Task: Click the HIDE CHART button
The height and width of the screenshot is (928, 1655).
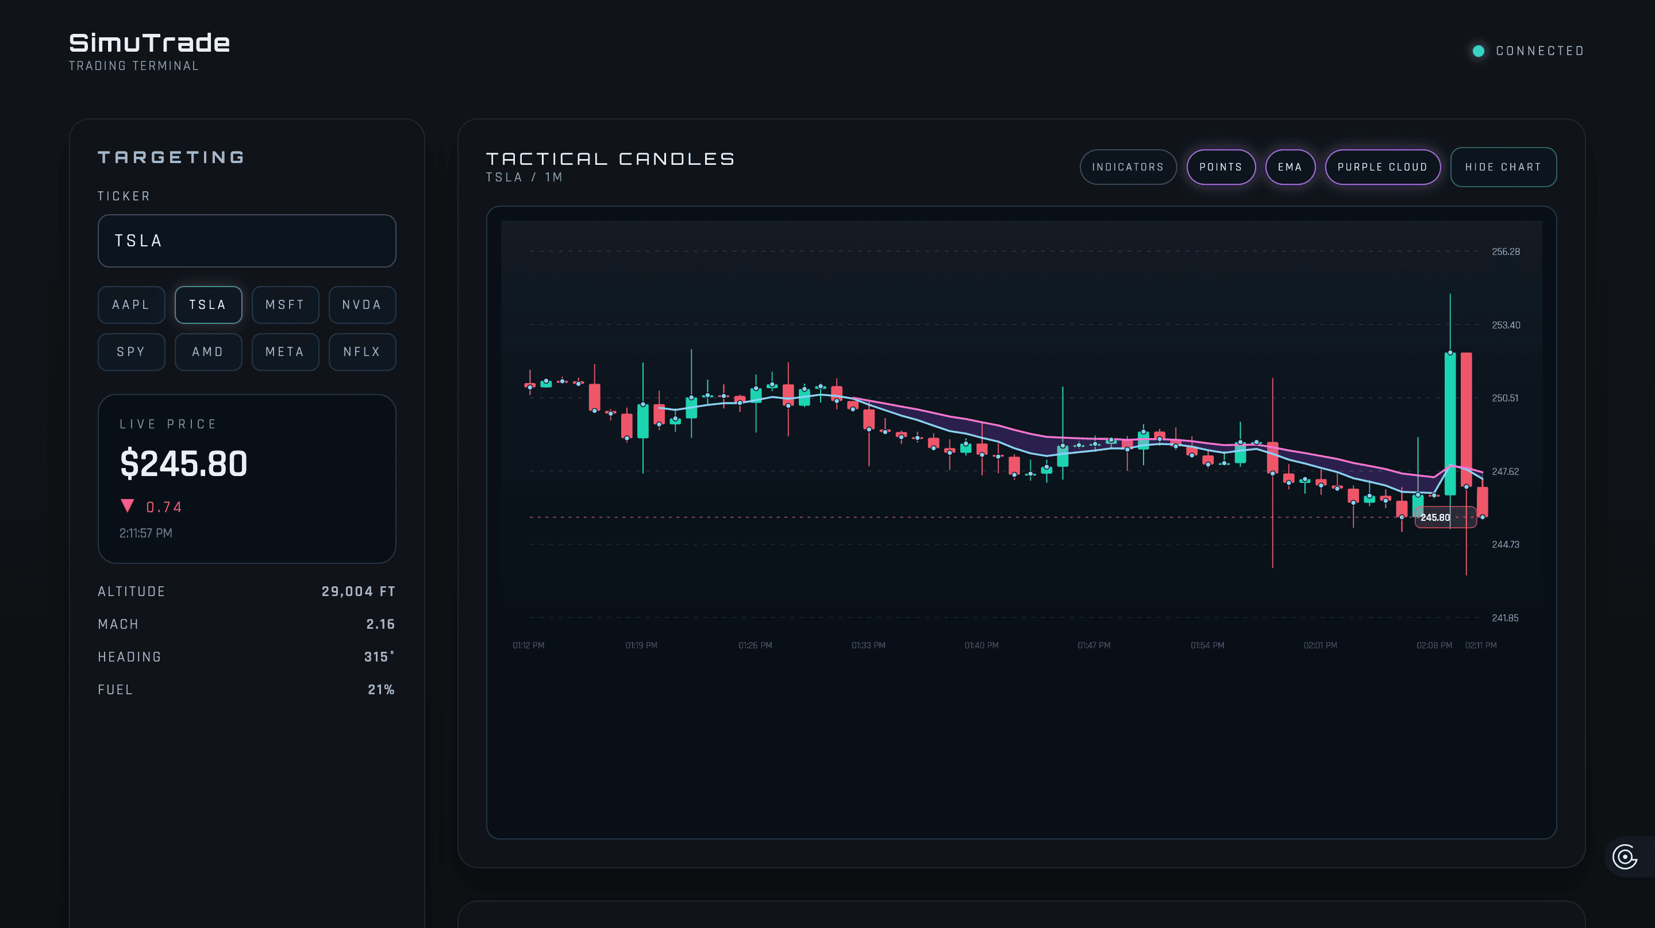Action: coord(1503,167)
